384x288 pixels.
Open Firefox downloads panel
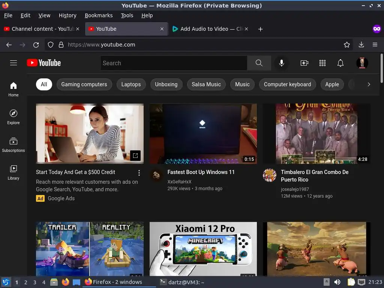[361, 45]
